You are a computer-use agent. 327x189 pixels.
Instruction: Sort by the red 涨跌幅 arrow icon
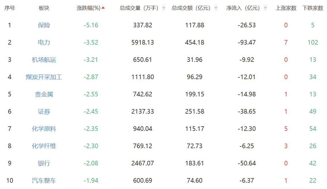pyautogui.click(x=103, y=8)
